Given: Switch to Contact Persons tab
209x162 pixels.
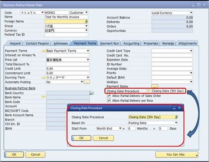Looking at the screenshot, I should click(37, 43).
